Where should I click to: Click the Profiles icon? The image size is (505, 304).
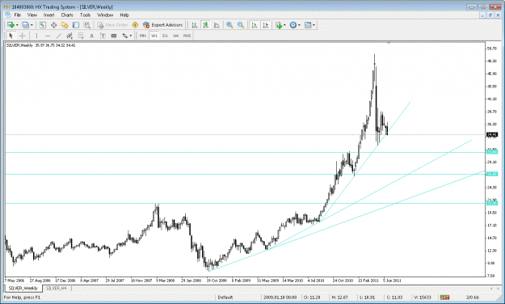25,25
